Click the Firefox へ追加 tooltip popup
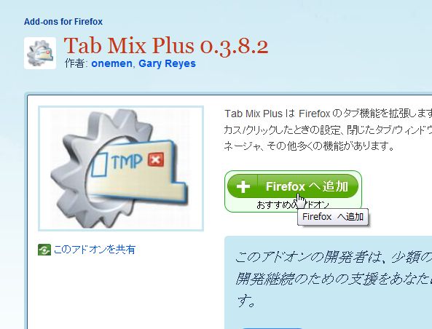 coord(333,217)
